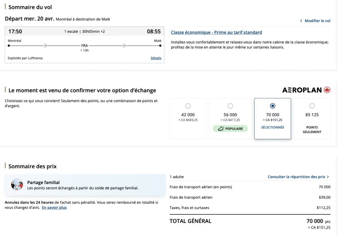Click the Partage familial avatar icon
Image resolution: width=339 pixels, height=236 pixels.
17,185
